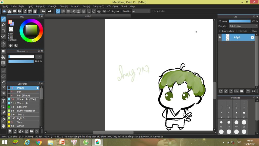Image resolution: width=259 pixels, height=146 pixels.
Task: Adjust brush size slider
Action: [21, 57]
